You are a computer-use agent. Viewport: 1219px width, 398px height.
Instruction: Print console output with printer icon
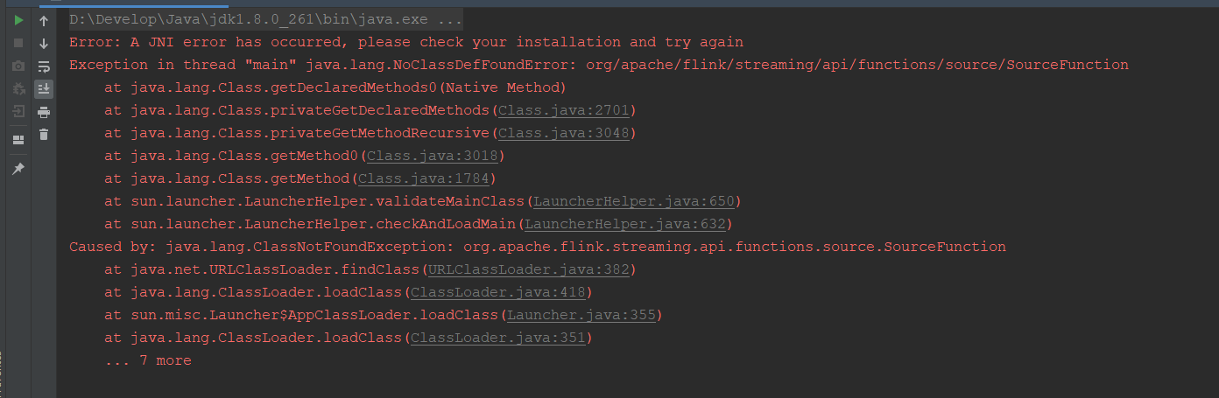tap(44, 111)
